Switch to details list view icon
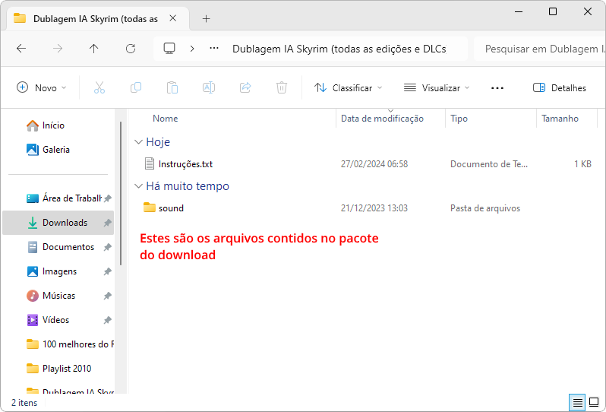Screen dimensions: 606x412 click(577, 403)
